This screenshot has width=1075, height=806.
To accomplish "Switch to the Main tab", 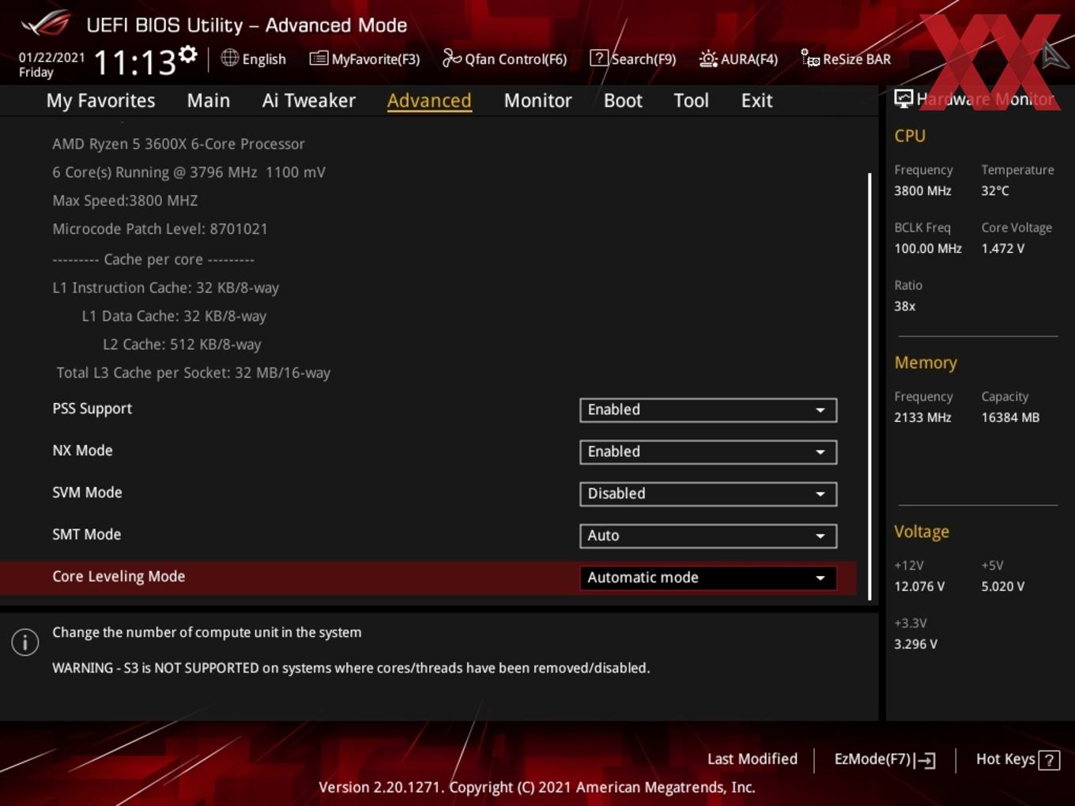I will click(x=209, y=101).
